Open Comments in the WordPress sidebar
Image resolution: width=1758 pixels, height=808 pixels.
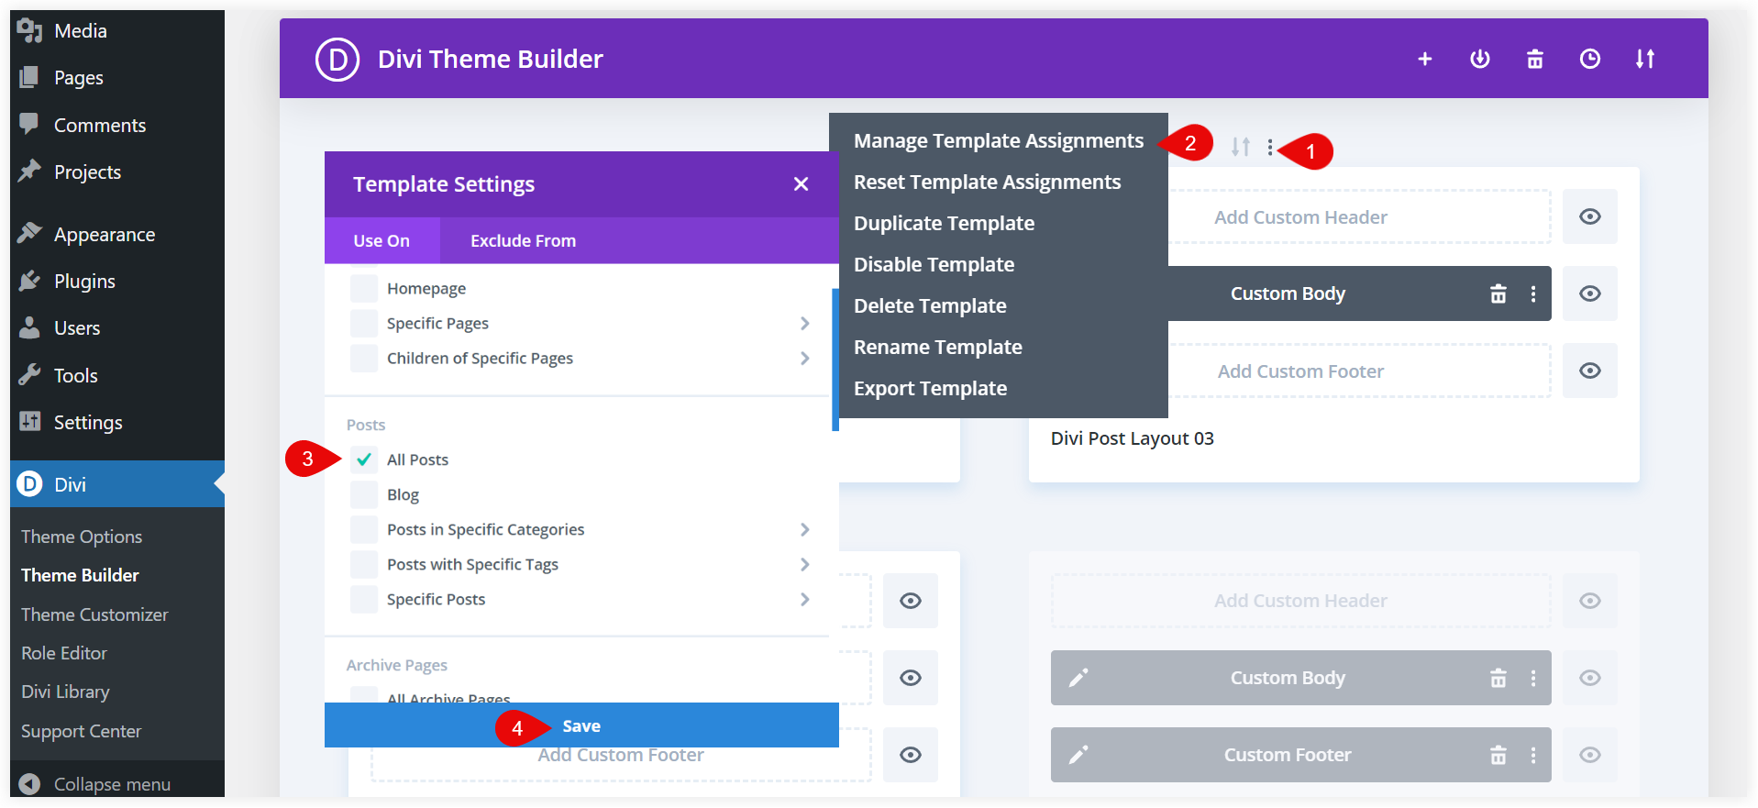117,125
